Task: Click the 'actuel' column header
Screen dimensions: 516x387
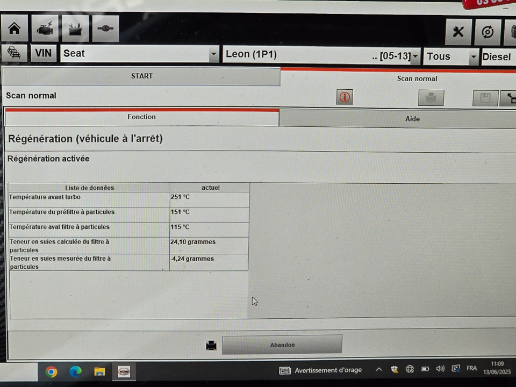Action: (210, 188)
